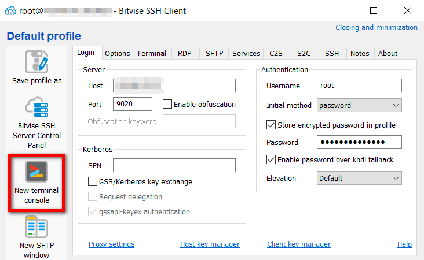Image resolution: width=424 pixels, height=260 pixels.
Task: Open the Terminal tab
Action: pos(151,53)
